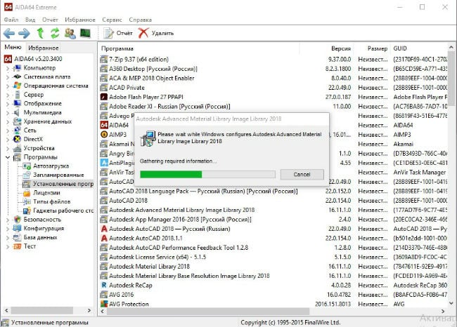Select the Тест icon in the tree
The image size is (457, 327).
coord(18,246)
